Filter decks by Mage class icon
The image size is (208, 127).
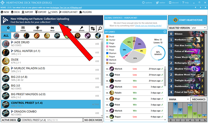37,36
